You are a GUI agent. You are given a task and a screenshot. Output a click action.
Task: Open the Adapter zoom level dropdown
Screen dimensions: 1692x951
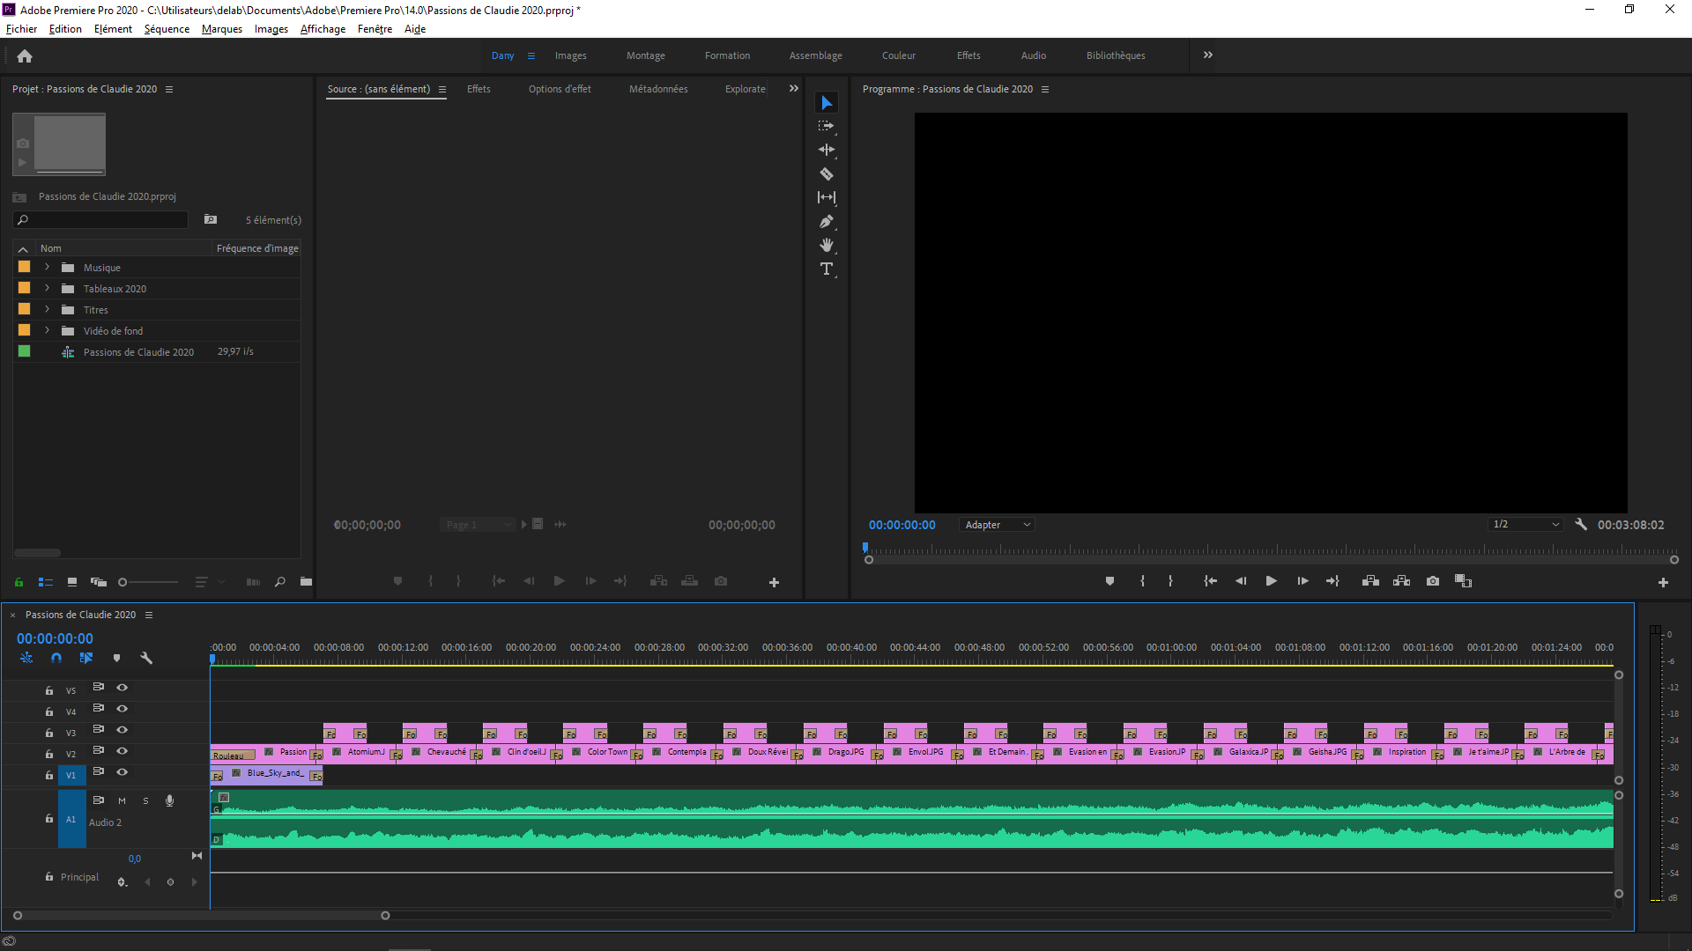click(997, 525)
